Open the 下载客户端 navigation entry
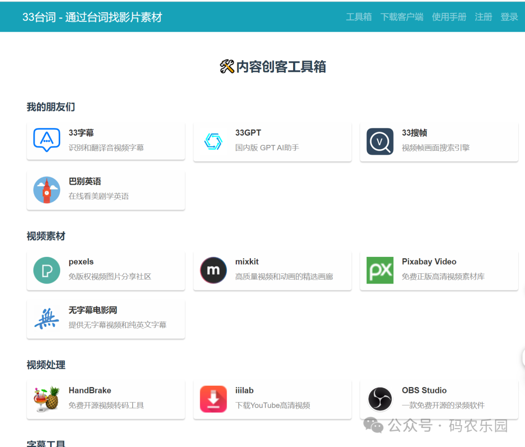Viewport: 525px width, 447px height. tap(402, 17)
